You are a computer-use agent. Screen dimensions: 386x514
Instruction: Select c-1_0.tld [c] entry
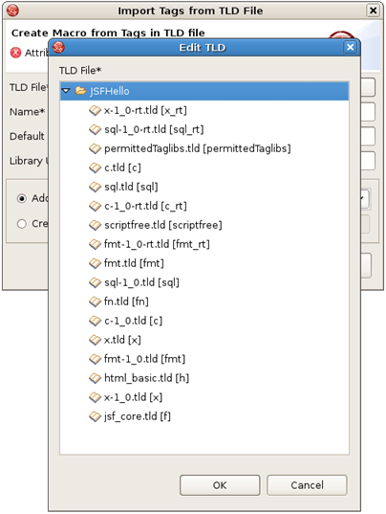133,321
